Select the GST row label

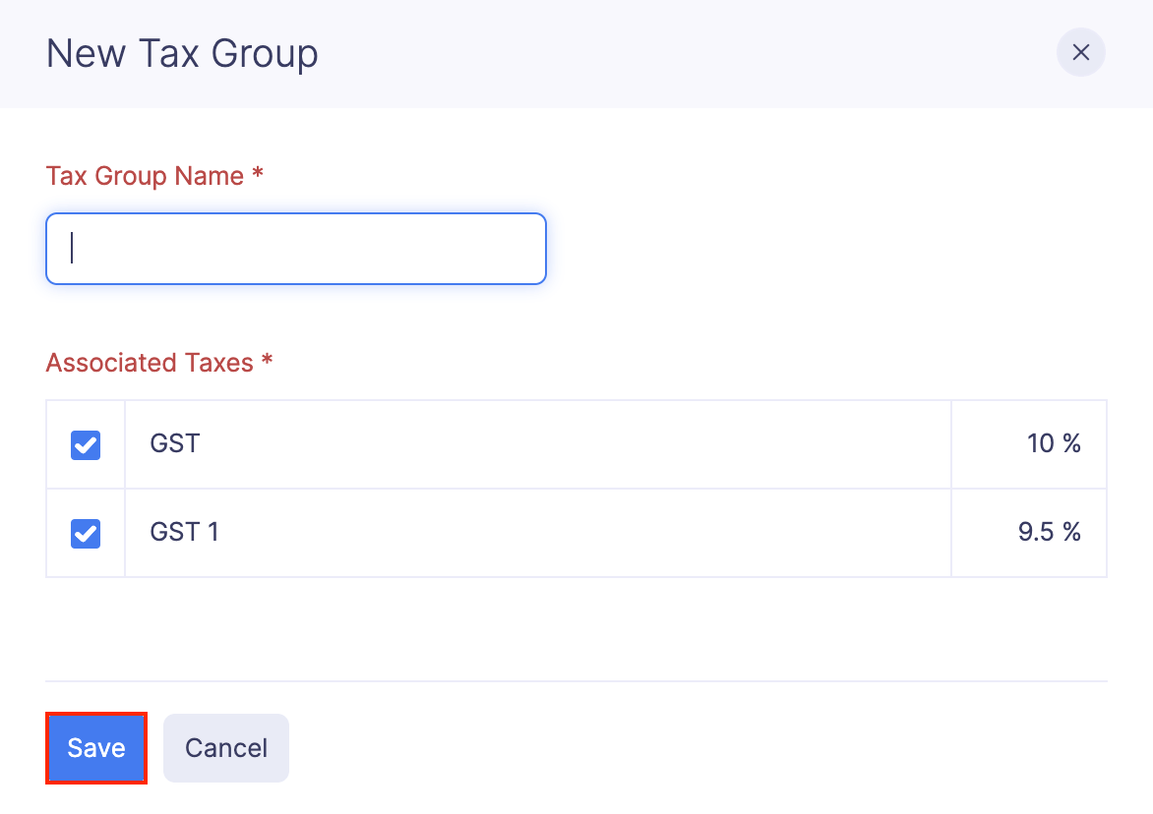pyautogui.click(x=174, y=444)
